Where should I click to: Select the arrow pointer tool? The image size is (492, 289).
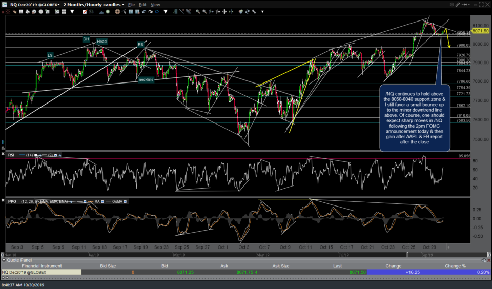point(124,12)
